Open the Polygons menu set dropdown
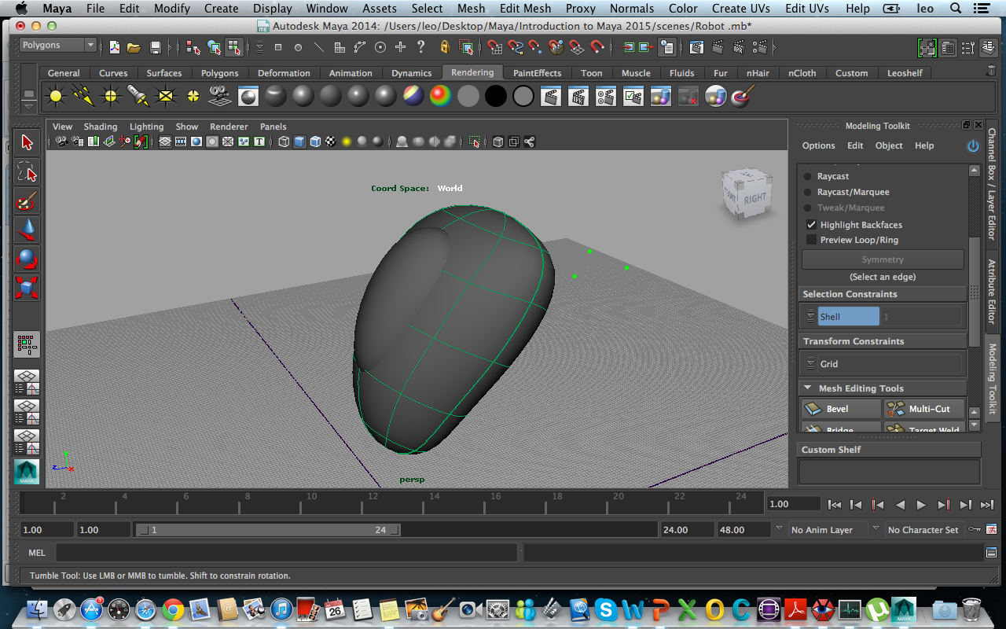Image resolution: width=1006 pixels, height=629 pixels. point(58,46)
